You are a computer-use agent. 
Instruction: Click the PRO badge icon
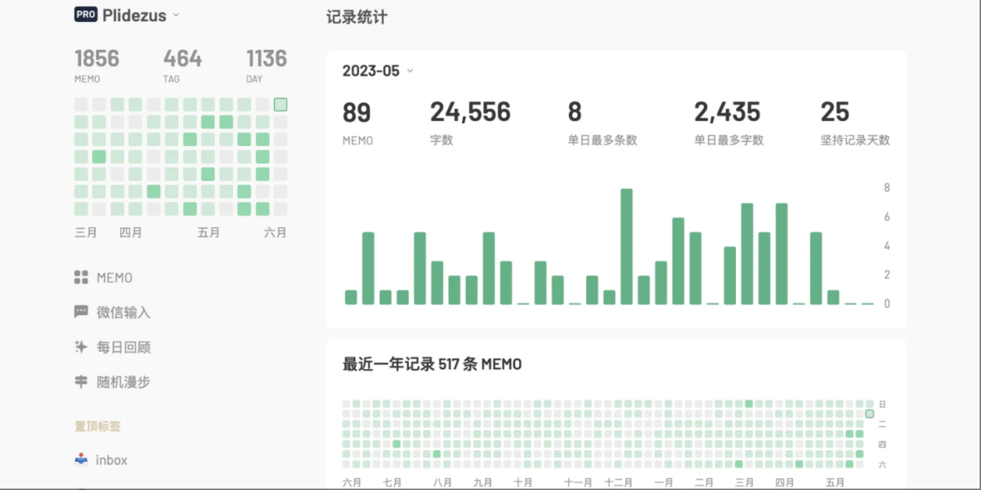(x=86, y=15)
